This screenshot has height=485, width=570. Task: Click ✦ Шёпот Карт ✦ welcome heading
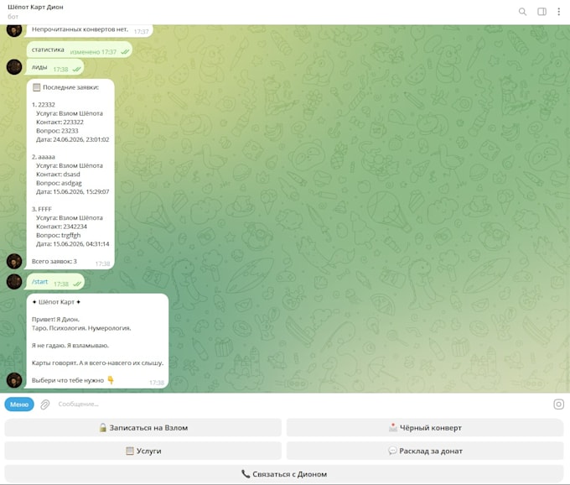(x=56, y=302)
